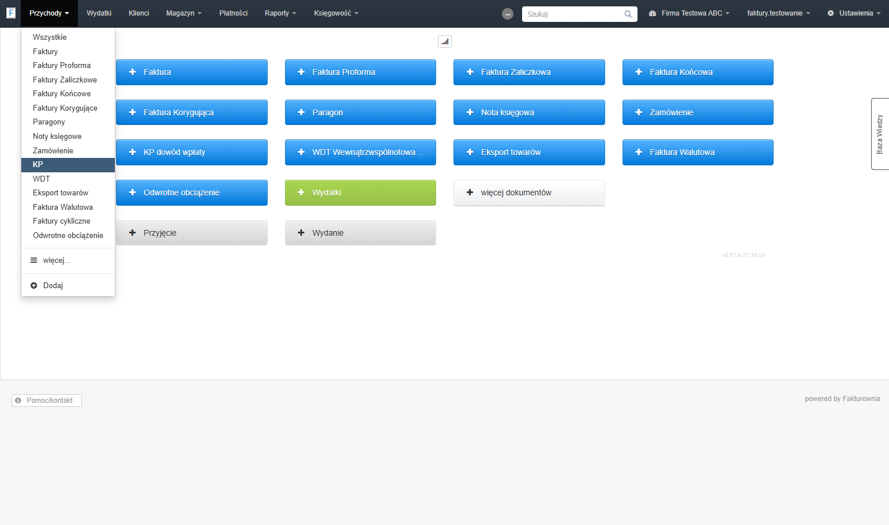889x525 pixels.
Task: Create a Faktura Korygująca
Action: [192, 112]
